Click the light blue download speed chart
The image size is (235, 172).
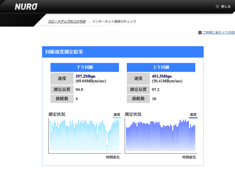click(x=84, y=136)
